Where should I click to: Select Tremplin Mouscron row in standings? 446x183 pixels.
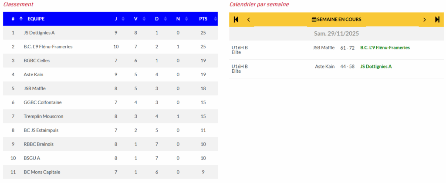coord(43,116)
